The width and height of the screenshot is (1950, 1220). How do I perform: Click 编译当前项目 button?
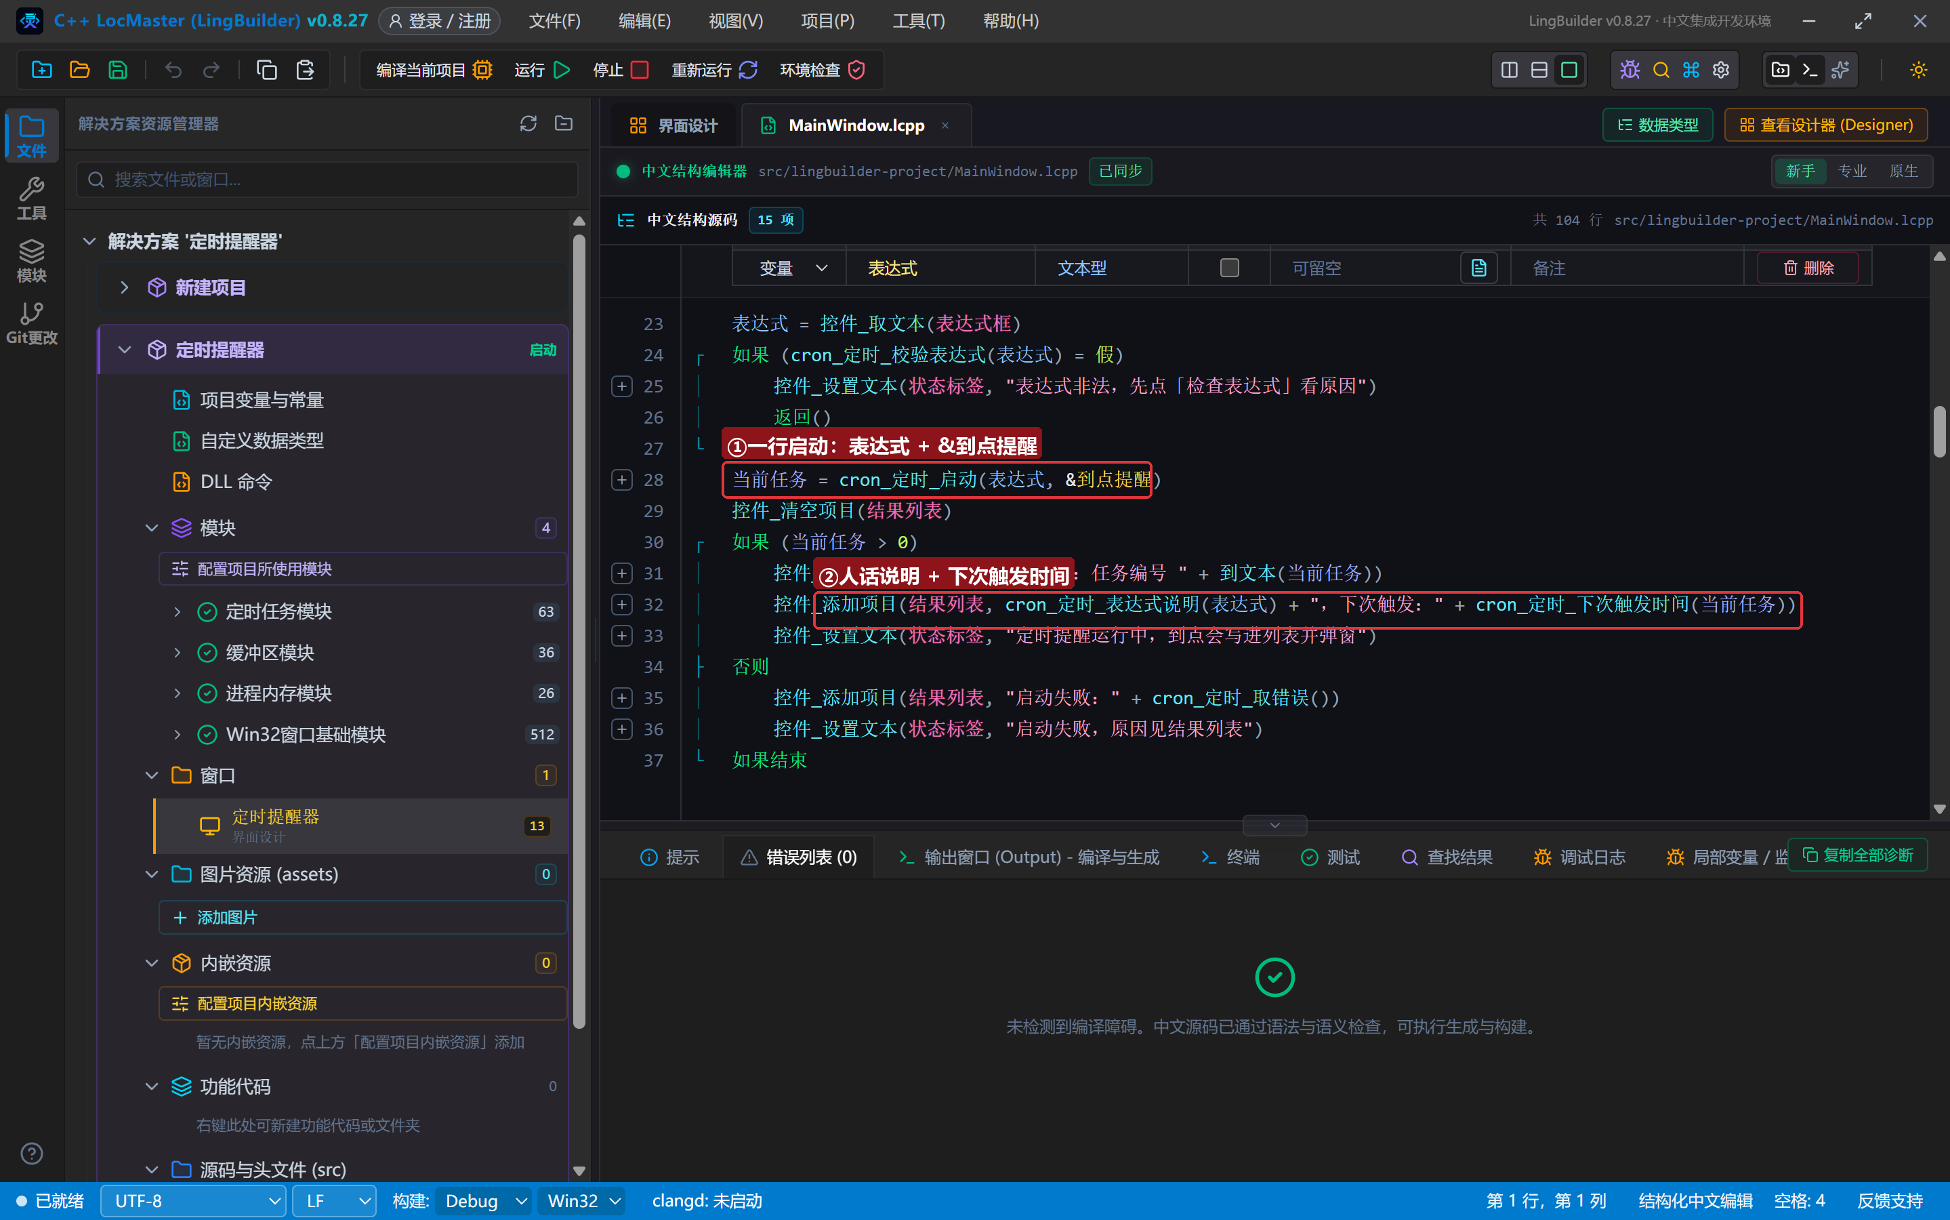(x=434, y=70)
